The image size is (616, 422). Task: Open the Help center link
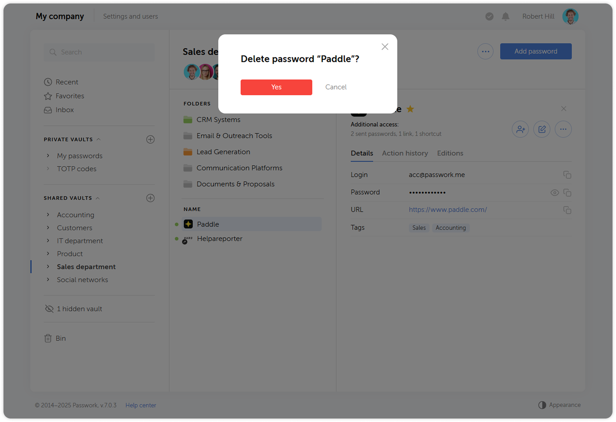pyautogui.click(x=141, y=405)
